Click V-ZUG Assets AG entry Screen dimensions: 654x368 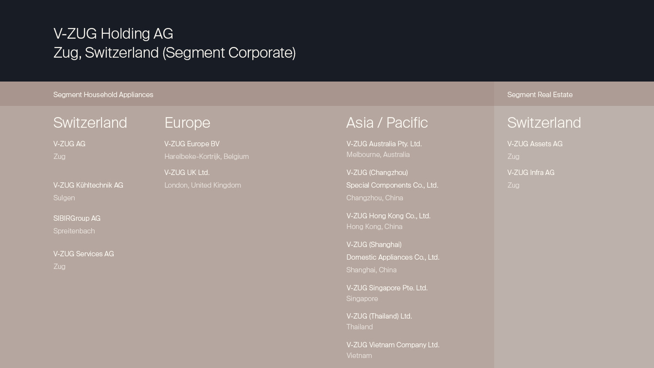tap(535, 144)
